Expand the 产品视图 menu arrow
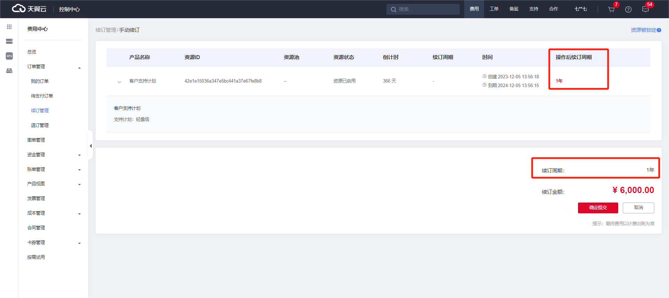Image resolution: width=669 pixels, height=298 pixels. 79,185
